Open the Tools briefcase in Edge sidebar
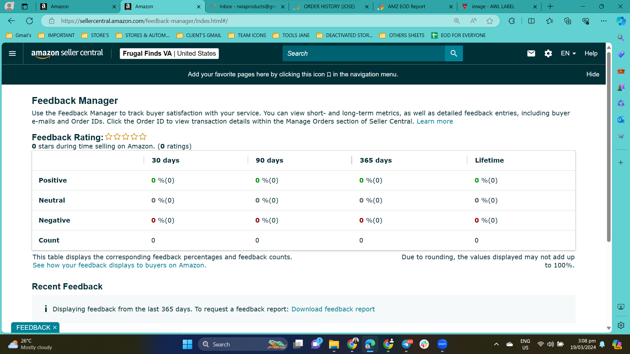The width and height of the screenshot is (630, 354). click(620, 70)
